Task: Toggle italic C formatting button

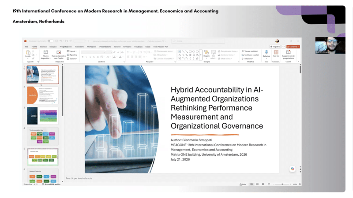Action: point(86,57)
